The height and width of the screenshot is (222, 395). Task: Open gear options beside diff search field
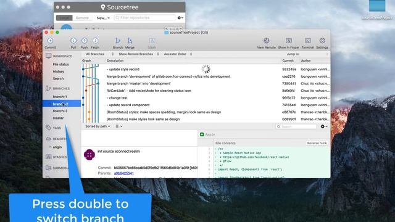[324, 126]
